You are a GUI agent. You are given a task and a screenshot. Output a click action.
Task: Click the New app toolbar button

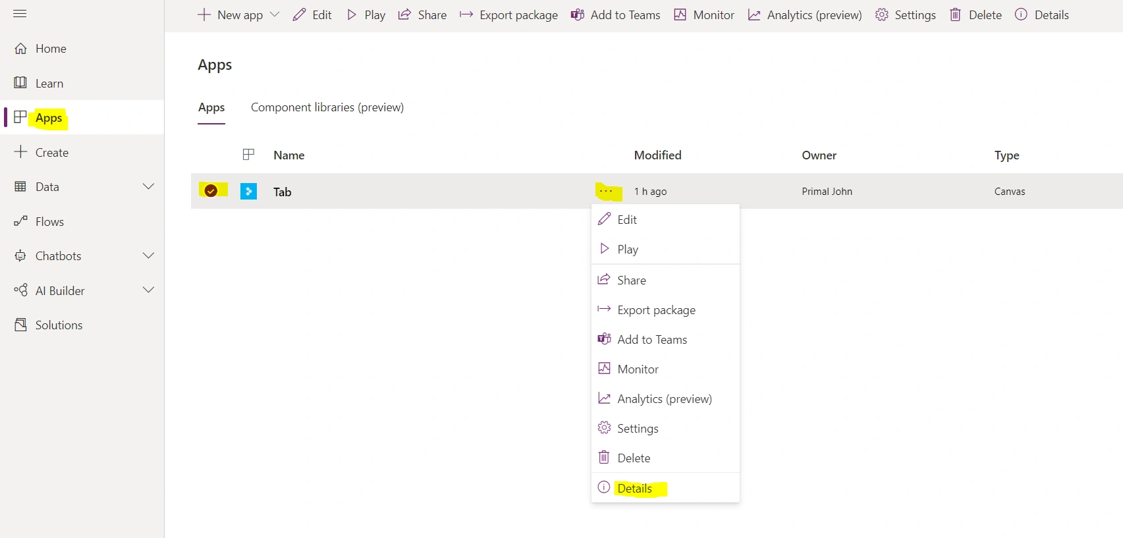pos(231,15)
